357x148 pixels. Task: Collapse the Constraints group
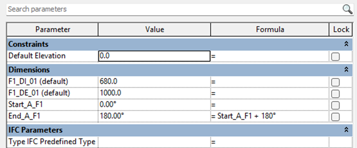346,44
